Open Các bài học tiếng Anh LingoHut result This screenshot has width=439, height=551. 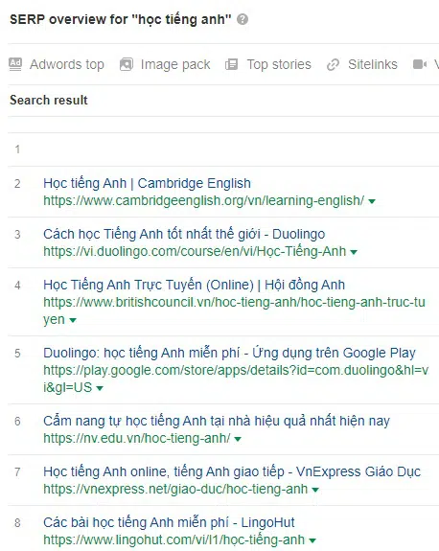tap(169, 522)
